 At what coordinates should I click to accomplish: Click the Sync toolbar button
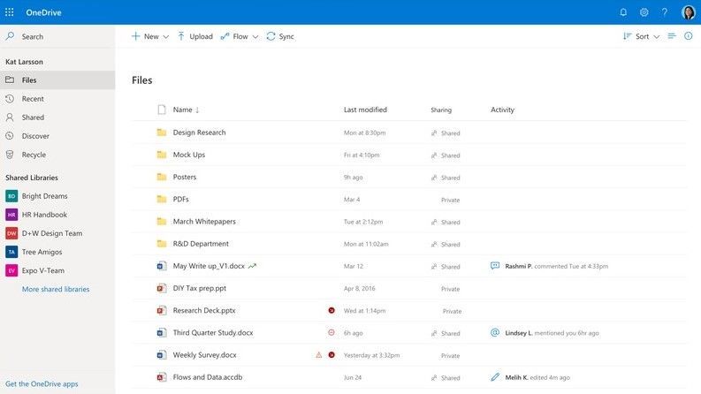coord(280,36)
